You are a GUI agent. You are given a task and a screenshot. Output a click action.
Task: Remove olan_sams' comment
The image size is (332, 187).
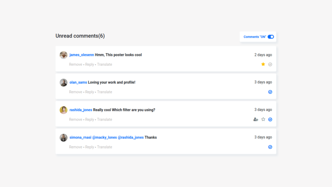coord(76,92)
